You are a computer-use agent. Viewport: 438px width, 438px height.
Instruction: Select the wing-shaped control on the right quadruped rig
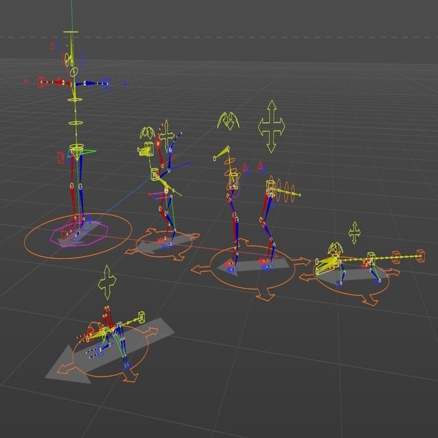(x=335, y=248)
